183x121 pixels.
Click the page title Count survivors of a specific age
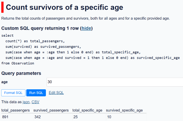tap(64, 7)
